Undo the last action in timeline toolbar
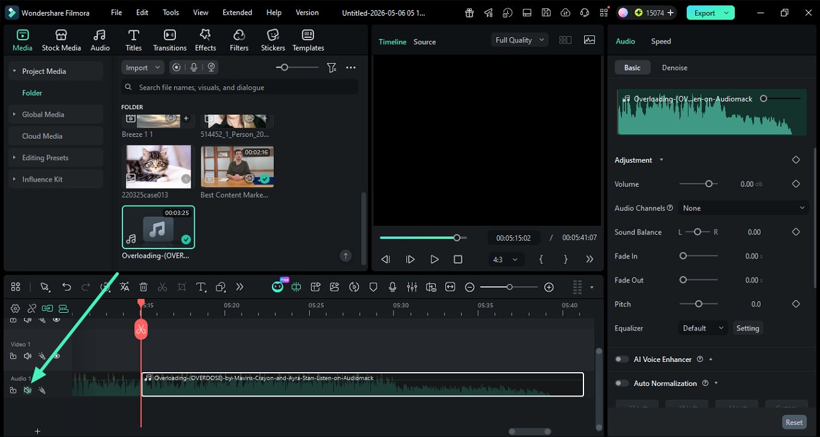This screenshot has height=437, width=820. coord(66,287)
